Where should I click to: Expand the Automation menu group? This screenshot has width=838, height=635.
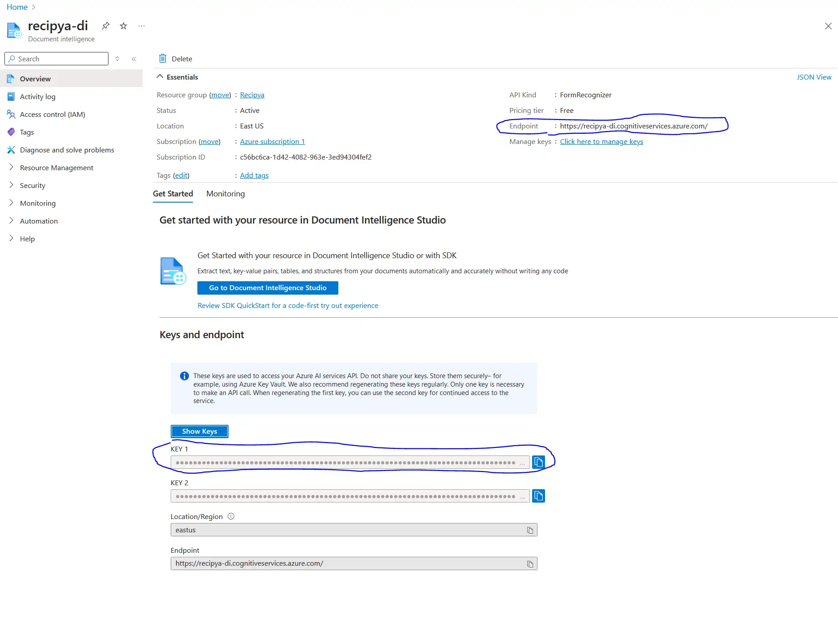coord(39,221)
